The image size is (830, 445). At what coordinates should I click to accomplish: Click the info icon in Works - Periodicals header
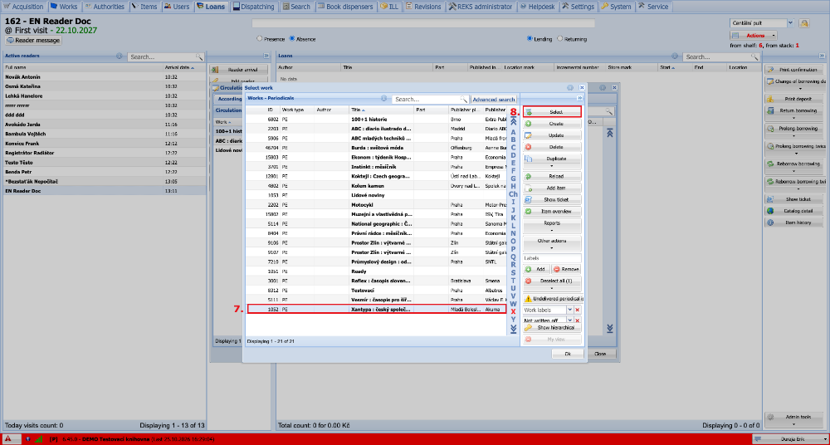384,99
